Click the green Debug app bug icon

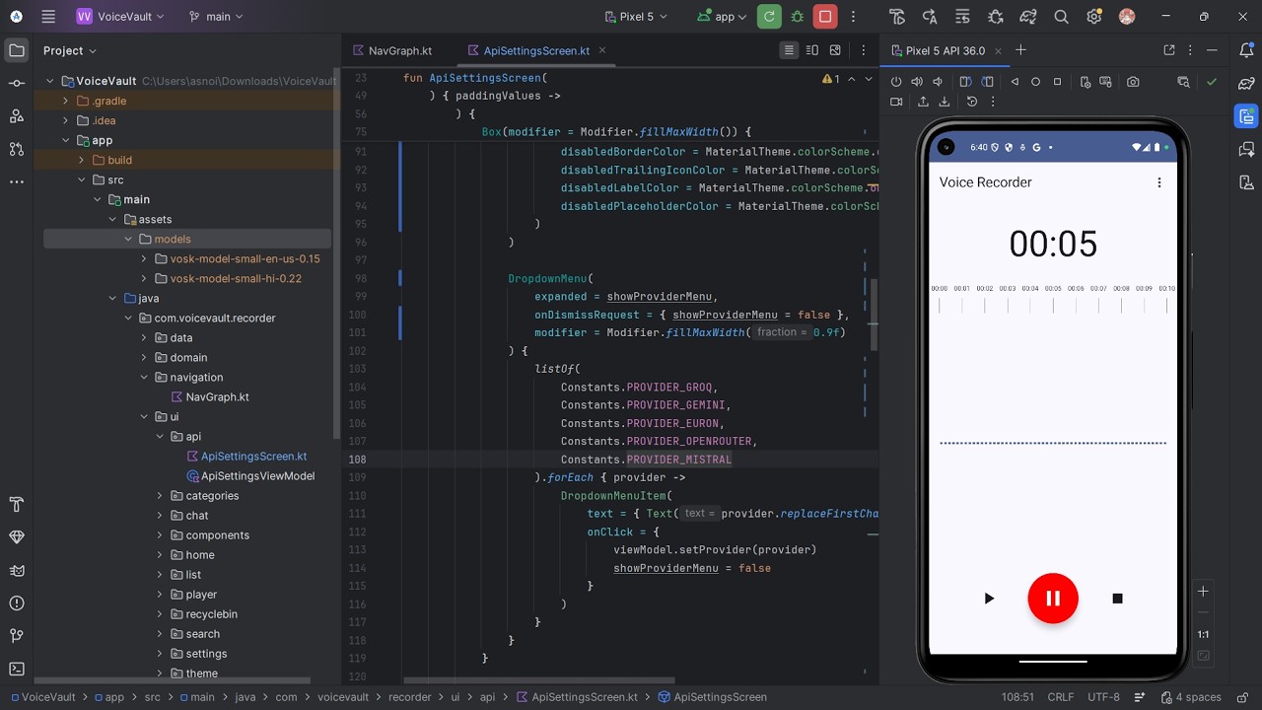[797, 17]
